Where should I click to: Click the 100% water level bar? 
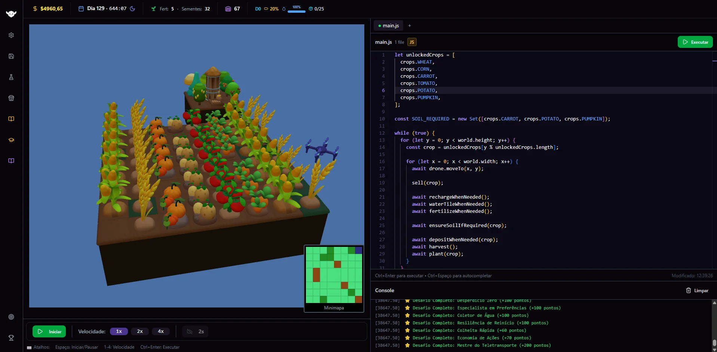[296, 11]
